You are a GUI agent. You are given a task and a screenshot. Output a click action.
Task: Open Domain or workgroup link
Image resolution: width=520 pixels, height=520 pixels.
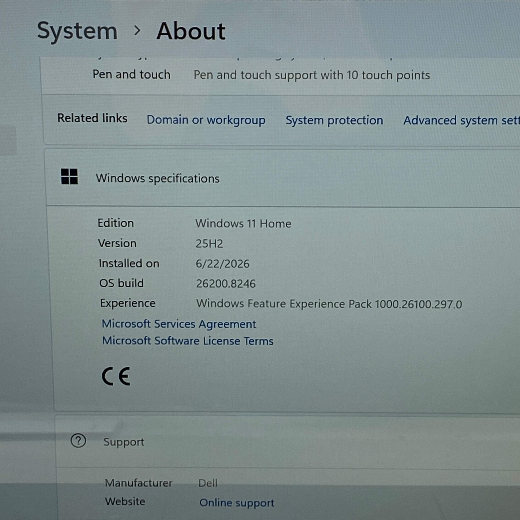[x=206, y=120]
